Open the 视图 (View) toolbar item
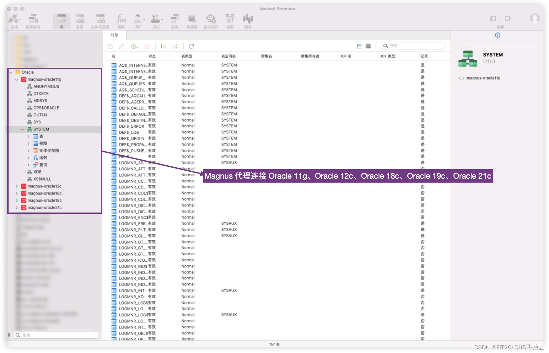The image size is (549, 353). click(80, 21)
